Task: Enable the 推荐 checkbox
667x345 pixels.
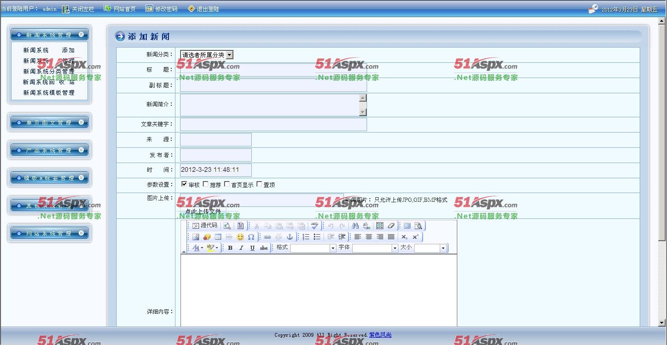Action: pyautogui.click(x=206, y=184)
